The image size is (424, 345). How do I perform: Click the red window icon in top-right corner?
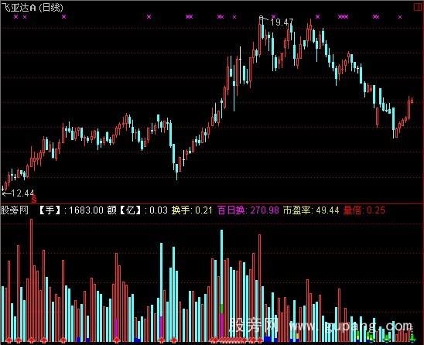point(418,7)
